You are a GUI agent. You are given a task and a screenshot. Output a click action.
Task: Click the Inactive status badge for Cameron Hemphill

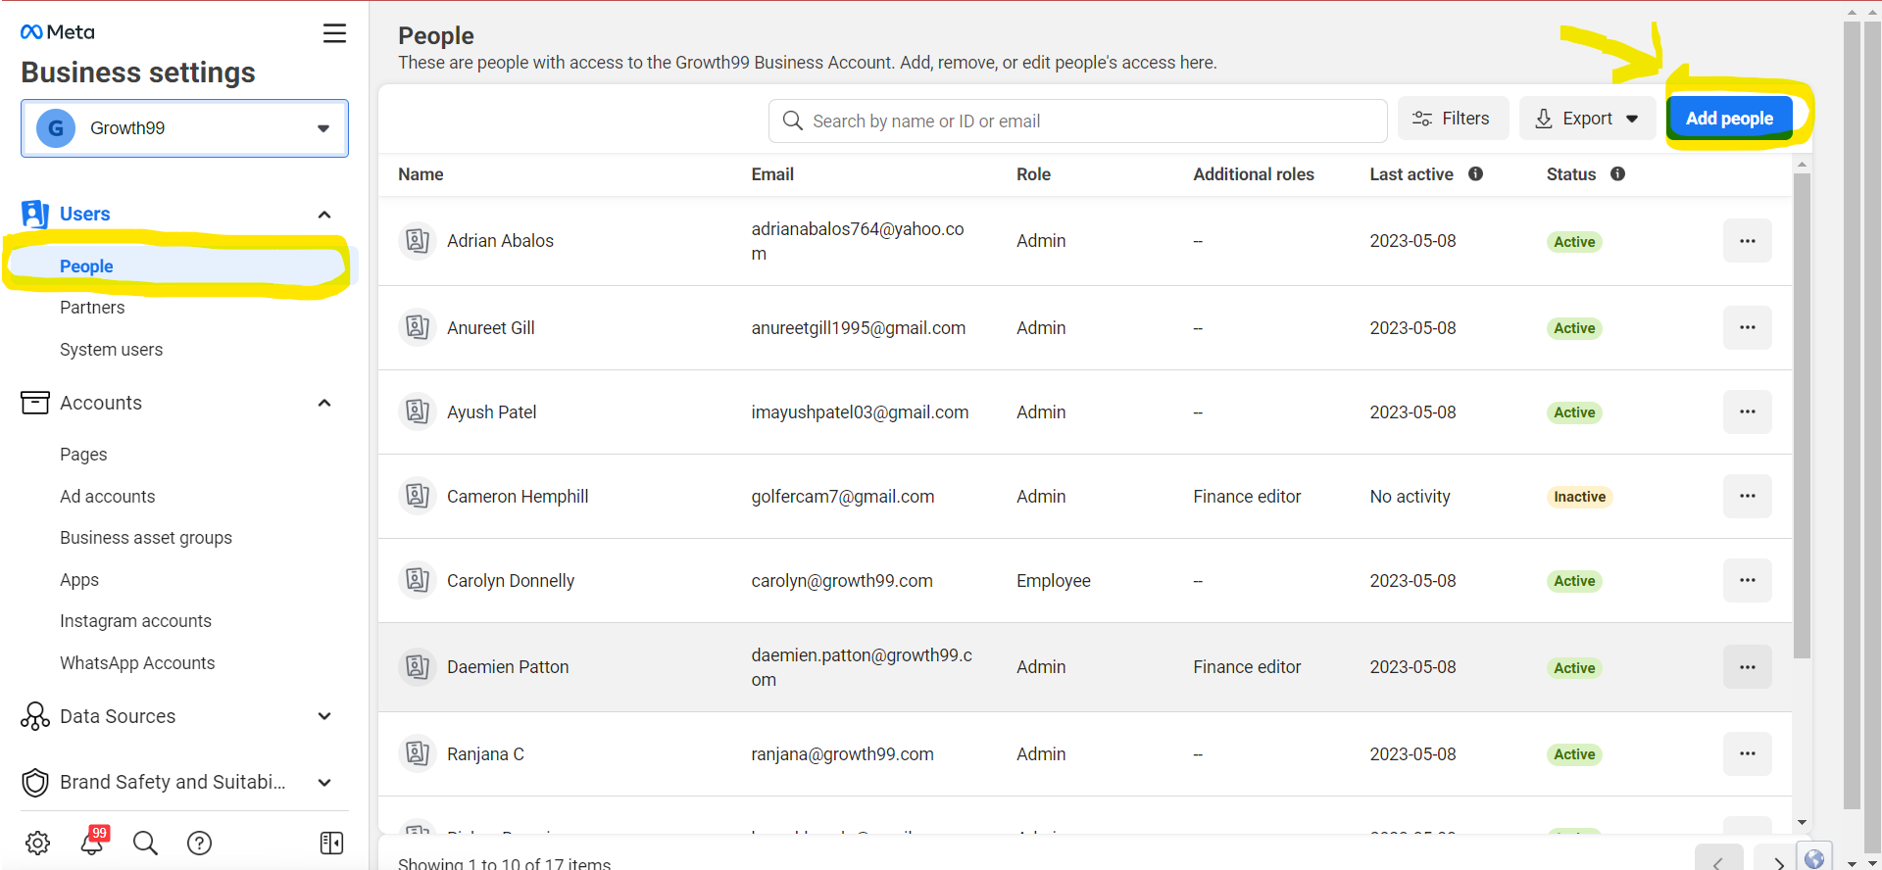1579,497
